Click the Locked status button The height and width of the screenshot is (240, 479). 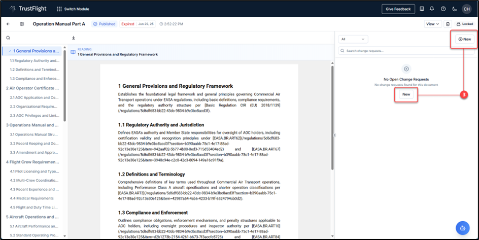pyautogui.click(x=465, y=24)
